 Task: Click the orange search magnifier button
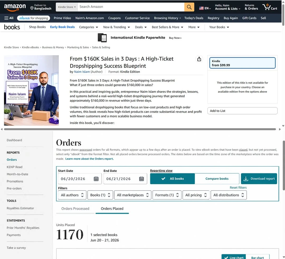click(x=189, y=7)
